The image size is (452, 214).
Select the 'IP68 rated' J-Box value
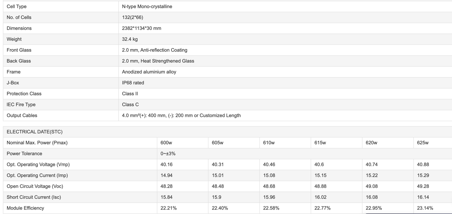(133, 83)
